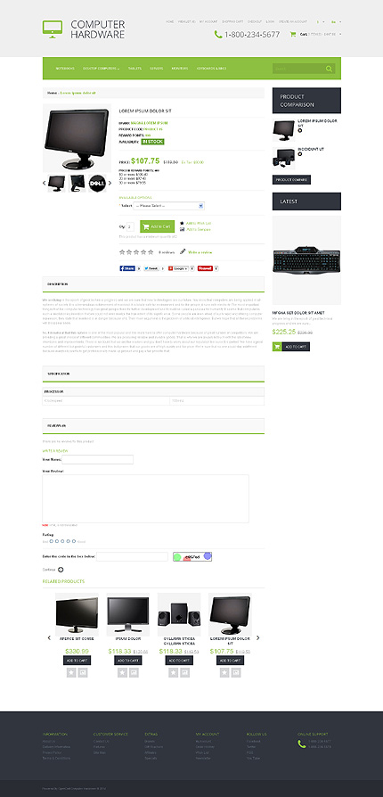Screen dimensions: 383x797
Task: Click the Computer Hardware monitor logo
Action: pos(53,29)
